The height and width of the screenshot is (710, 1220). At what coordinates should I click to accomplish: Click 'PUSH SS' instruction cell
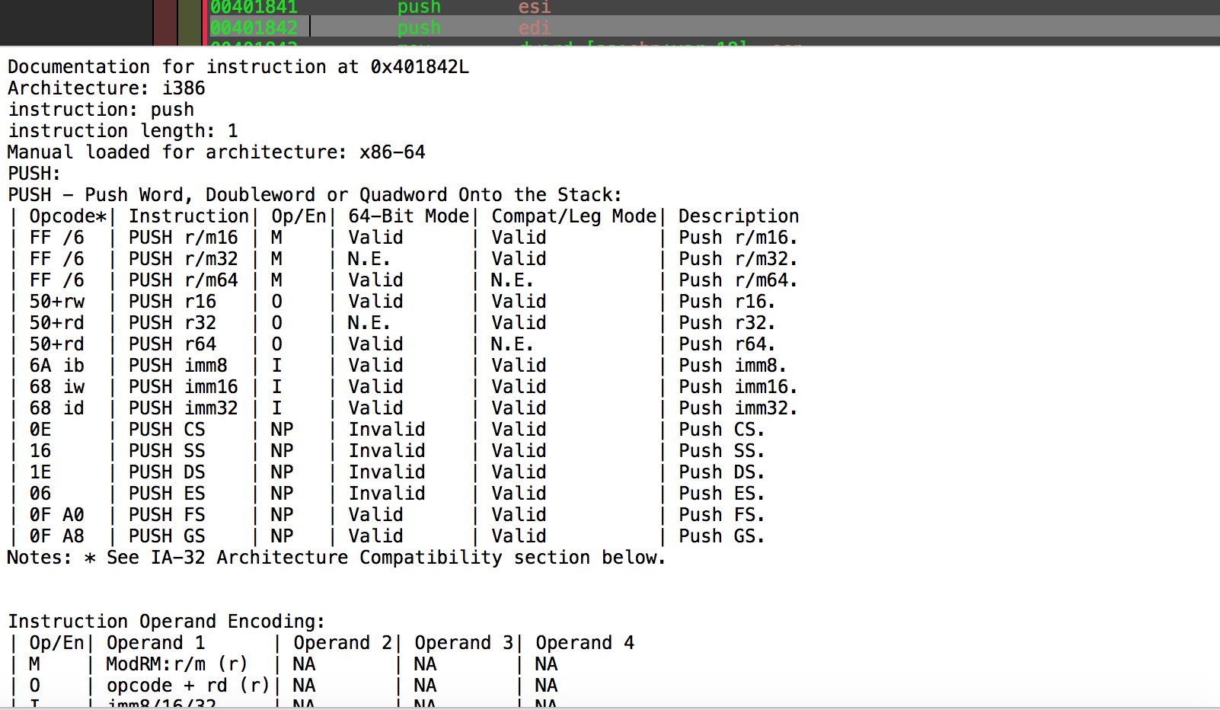[167, 451]
